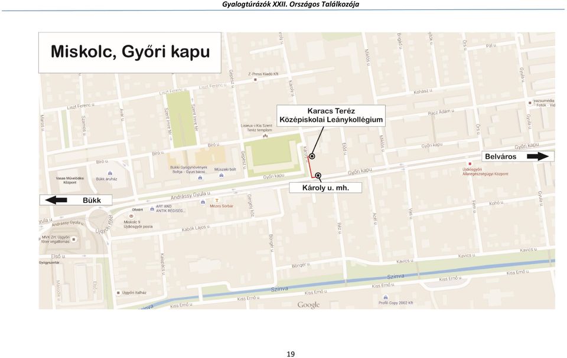Select the 'Karacs Teréz Középiskolai Leánykollégium' callout label
567x358 pixels.
pos(331,116)
